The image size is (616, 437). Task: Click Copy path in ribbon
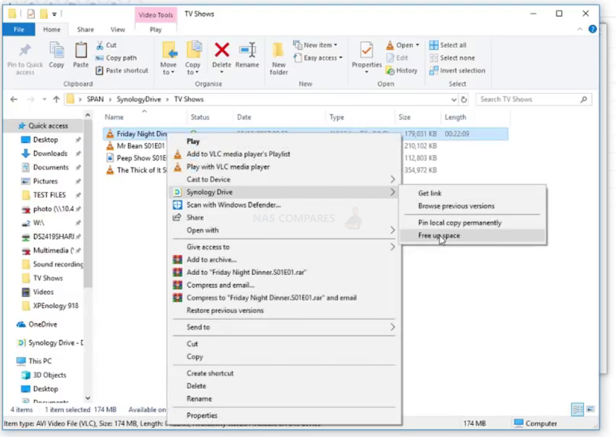(116, 58)
